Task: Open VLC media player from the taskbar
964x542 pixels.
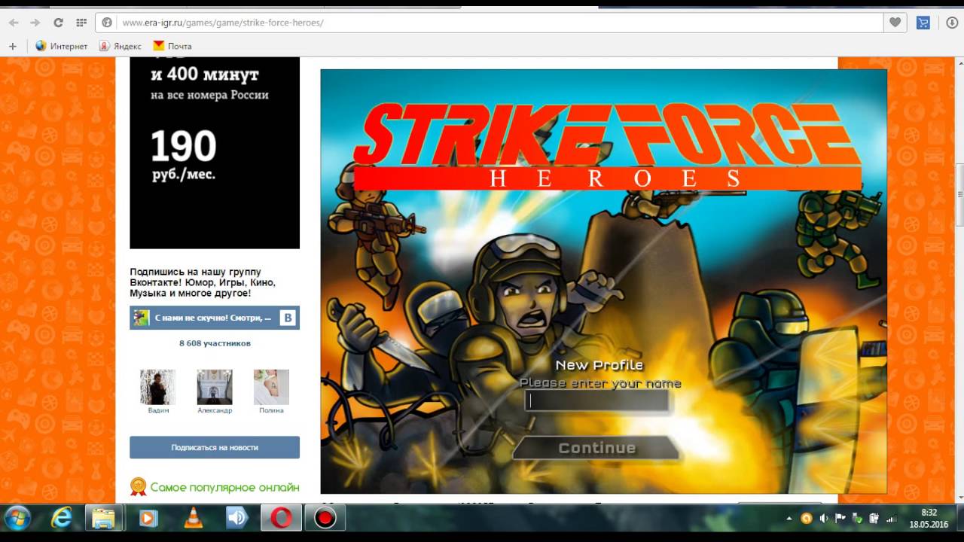Action: (x=193, y=518)
